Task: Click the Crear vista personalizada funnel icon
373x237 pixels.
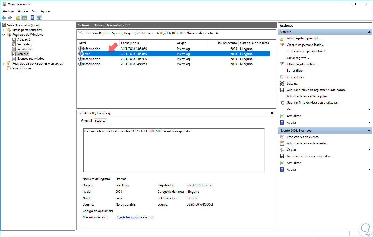Action: [282, 45]
